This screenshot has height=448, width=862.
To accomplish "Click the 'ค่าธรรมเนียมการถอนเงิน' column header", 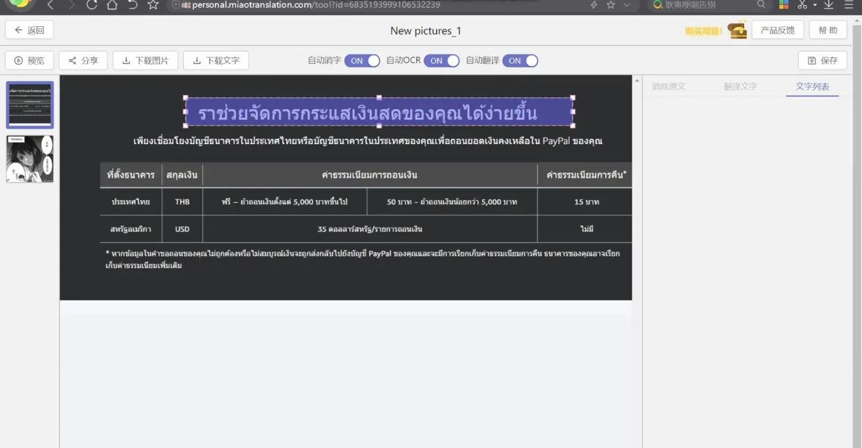I will click(x=370, y=174).
